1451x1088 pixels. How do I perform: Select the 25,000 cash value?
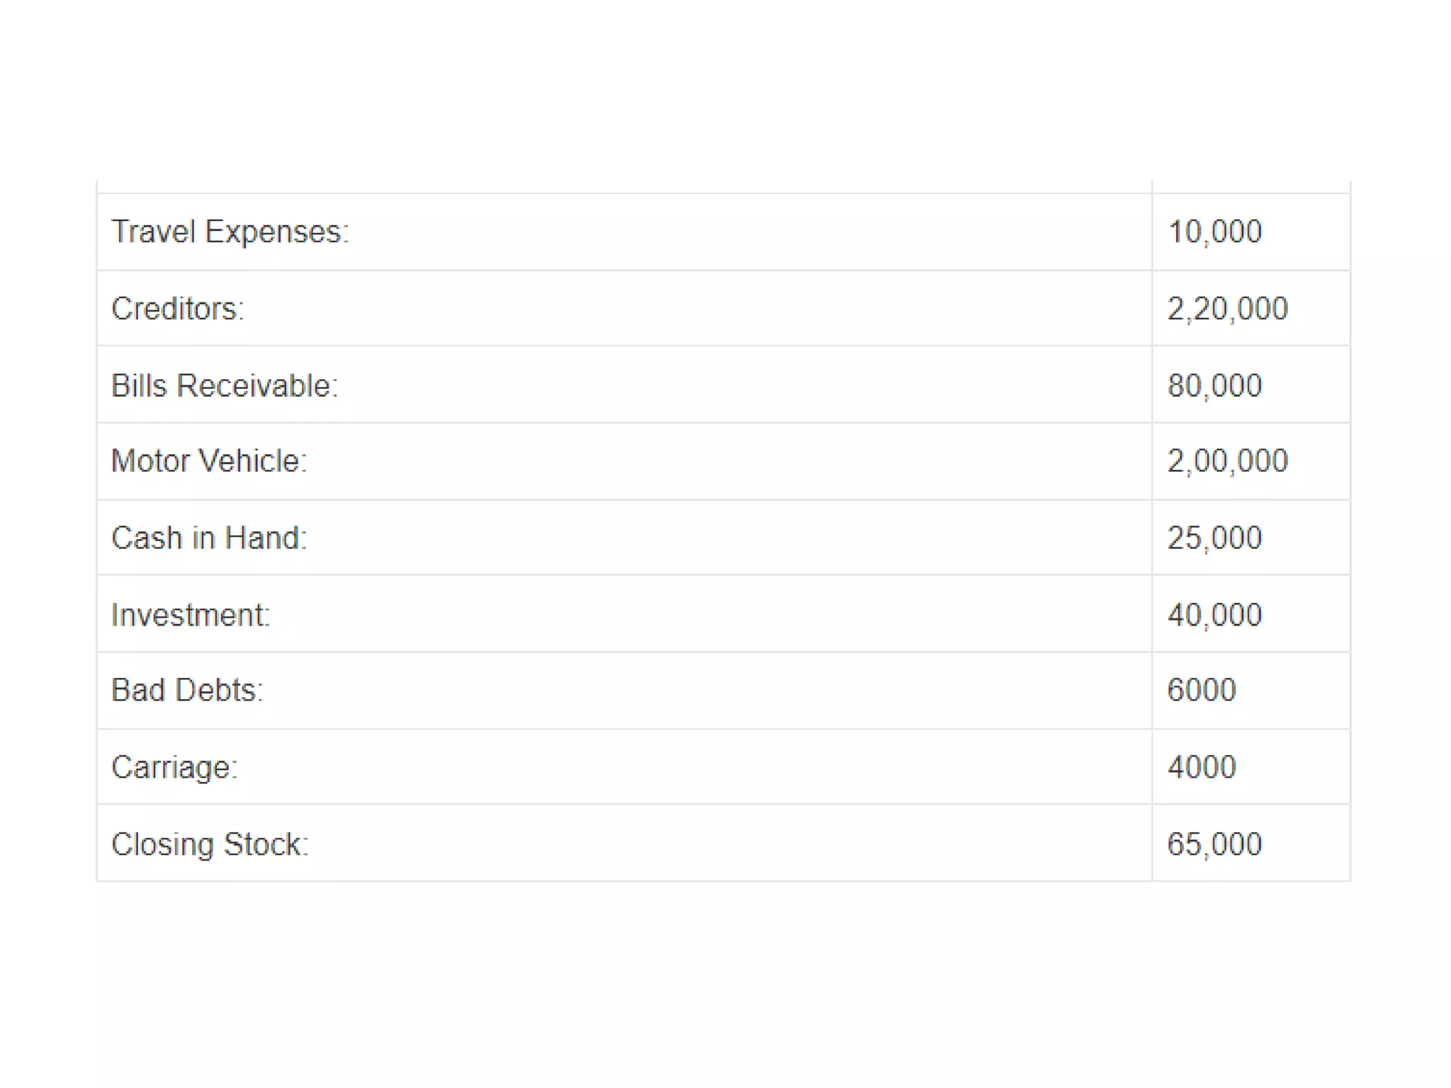1214,538
